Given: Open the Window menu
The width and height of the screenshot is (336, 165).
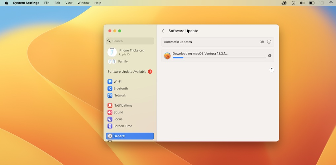Looking at the screenshot, I should point(83,3).
